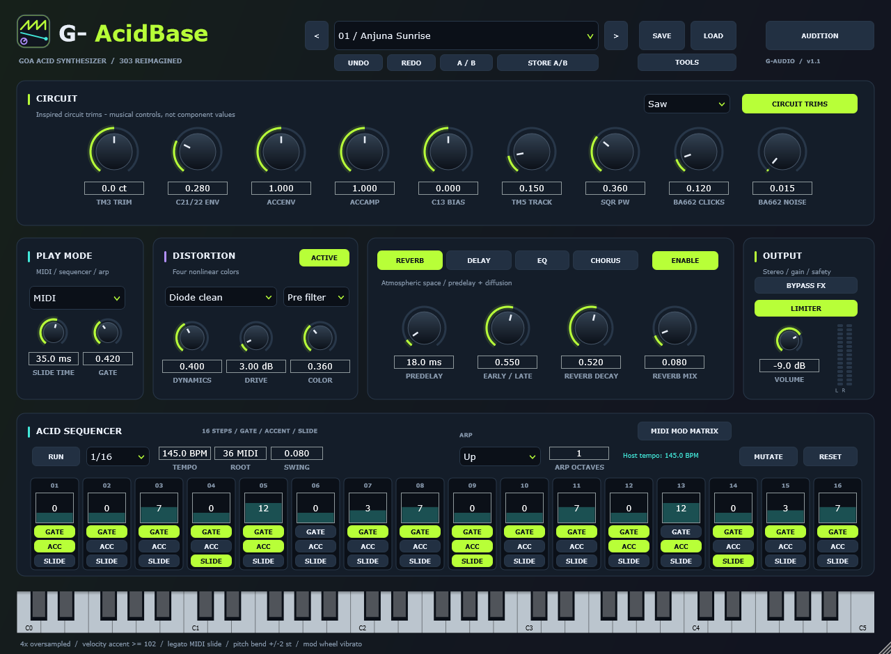The height and width of the screenshot is (654, 891).
Task: Click the Undo button
Action: click(358, 63)
